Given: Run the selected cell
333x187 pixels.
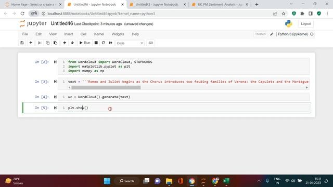Looking at the screenshot, I should pos(85,43).
